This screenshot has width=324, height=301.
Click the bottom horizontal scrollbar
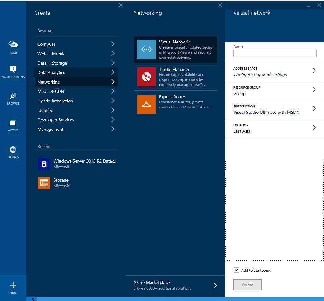click(180, 299)
